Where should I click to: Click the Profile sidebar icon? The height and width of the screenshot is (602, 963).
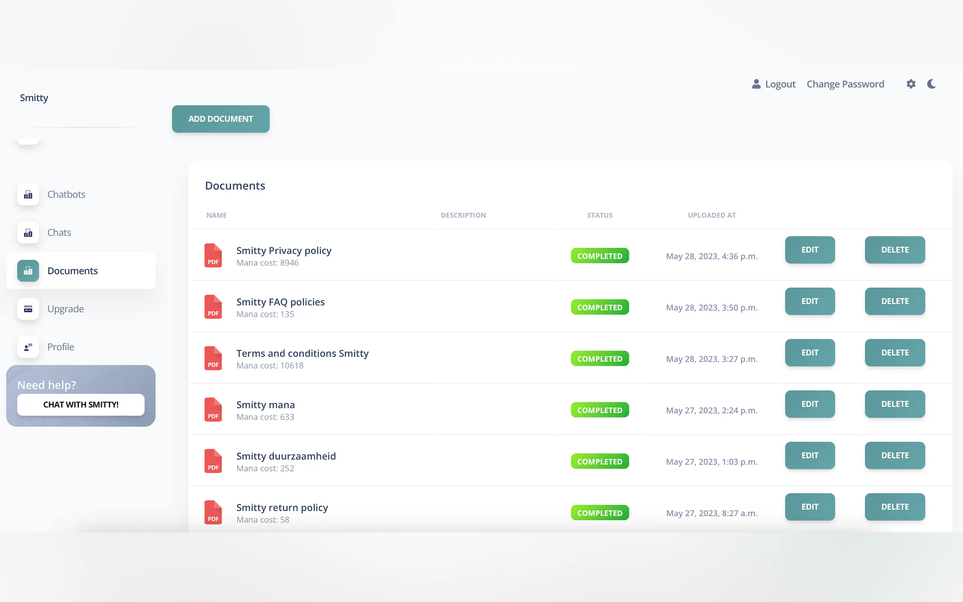click(28, 347)
